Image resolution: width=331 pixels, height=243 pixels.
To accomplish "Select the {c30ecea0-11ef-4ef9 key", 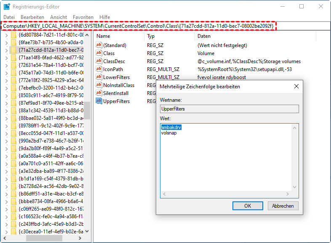I will (x=51, y=232).
